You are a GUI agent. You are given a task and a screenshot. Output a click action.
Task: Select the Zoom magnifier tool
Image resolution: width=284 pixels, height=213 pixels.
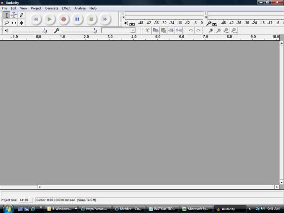tap(6, 23)
